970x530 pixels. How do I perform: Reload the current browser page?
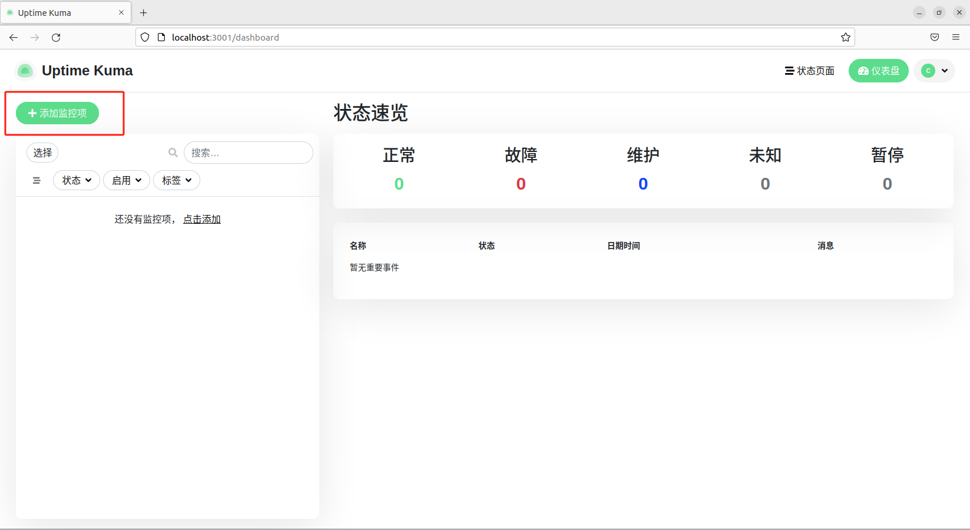point(56,37)
